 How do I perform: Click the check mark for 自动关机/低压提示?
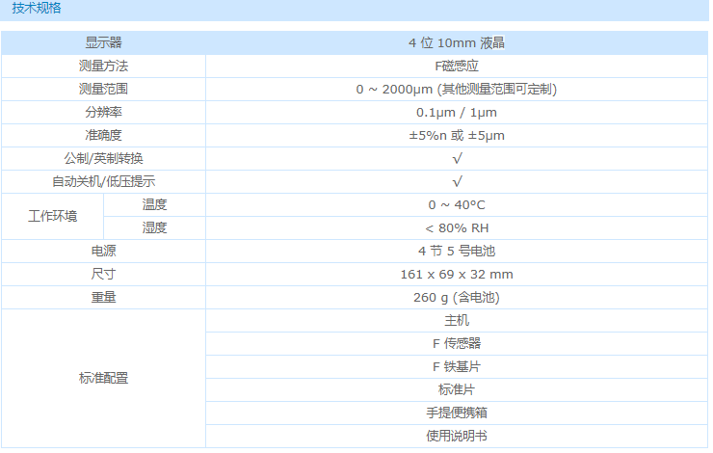click(x=457, y=181)
